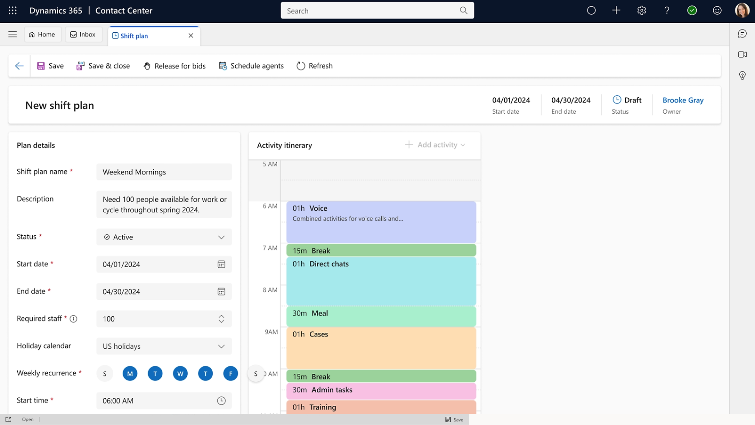The height and width of the screenshot is (425, 755).
Task: Toggle Monday in Weekly recurrence
Action: coord(130,373)
